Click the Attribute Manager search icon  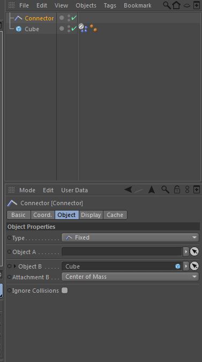tap(165, 190)
